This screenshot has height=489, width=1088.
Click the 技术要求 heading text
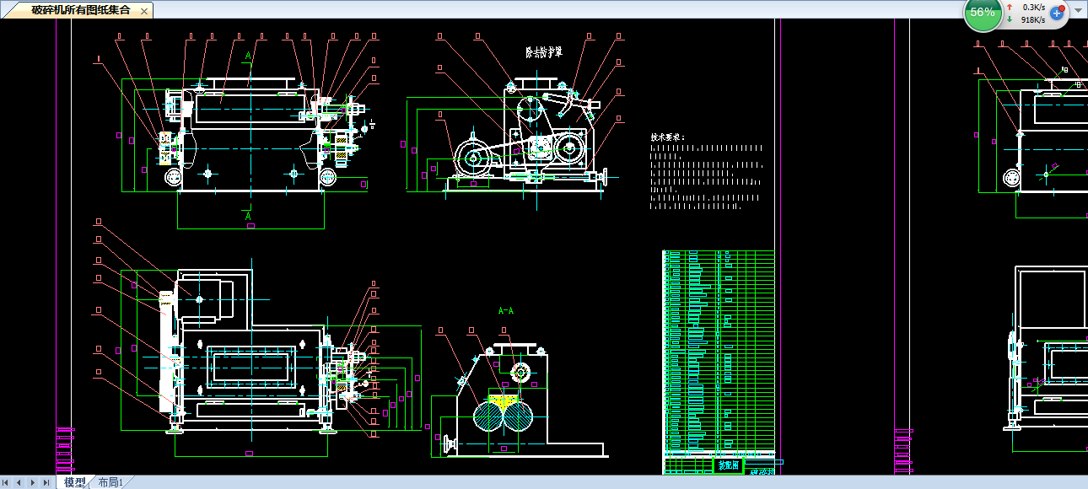pos(667,137)
